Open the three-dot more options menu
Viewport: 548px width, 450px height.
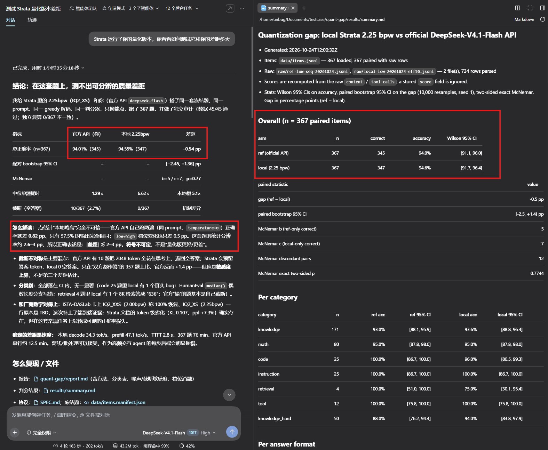(x=242, y=8)
